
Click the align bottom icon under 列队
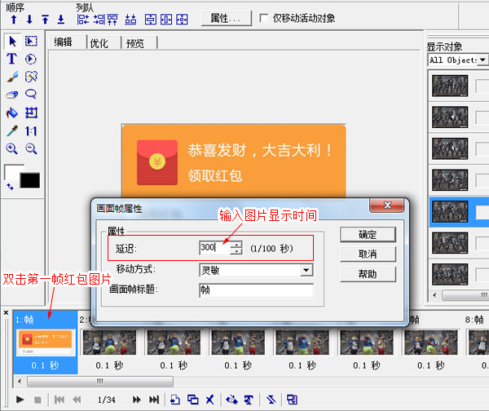click(130, 20)
